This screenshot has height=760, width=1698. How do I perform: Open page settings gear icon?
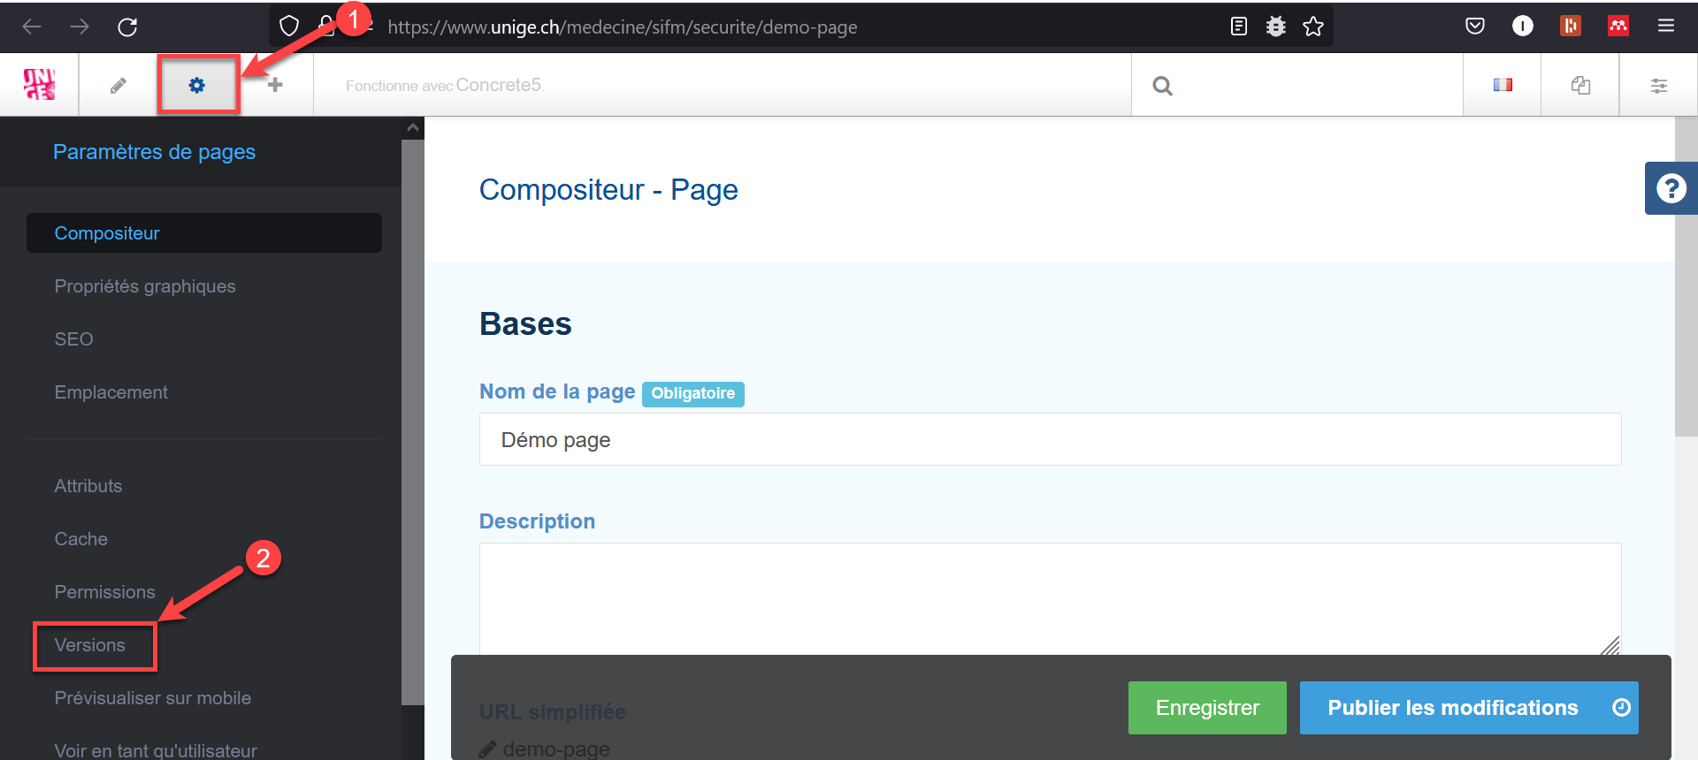(196, 85)
